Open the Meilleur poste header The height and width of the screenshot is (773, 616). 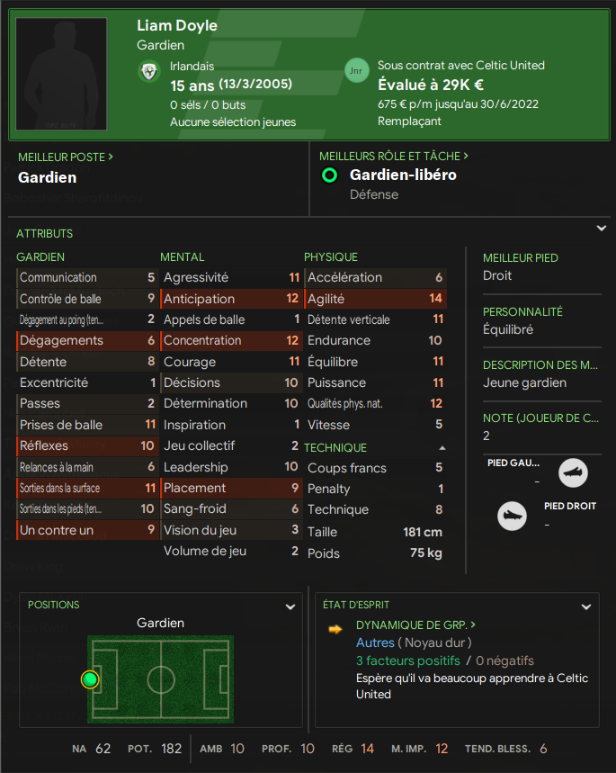tap(66, 157)
